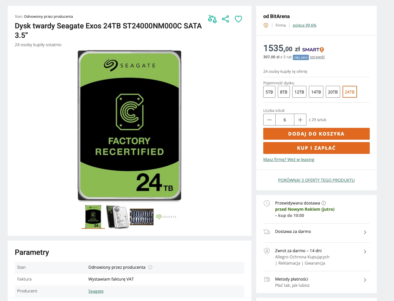Click the Smart! exclamation badge icon
The width and height of the screenshot is (394, 301).
pyautogui.click(x=322, y=50)
